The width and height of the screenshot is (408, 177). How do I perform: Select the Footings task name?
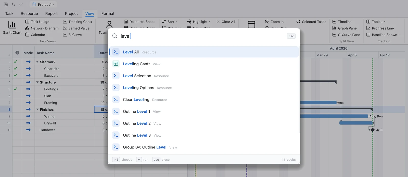point(51,89)
